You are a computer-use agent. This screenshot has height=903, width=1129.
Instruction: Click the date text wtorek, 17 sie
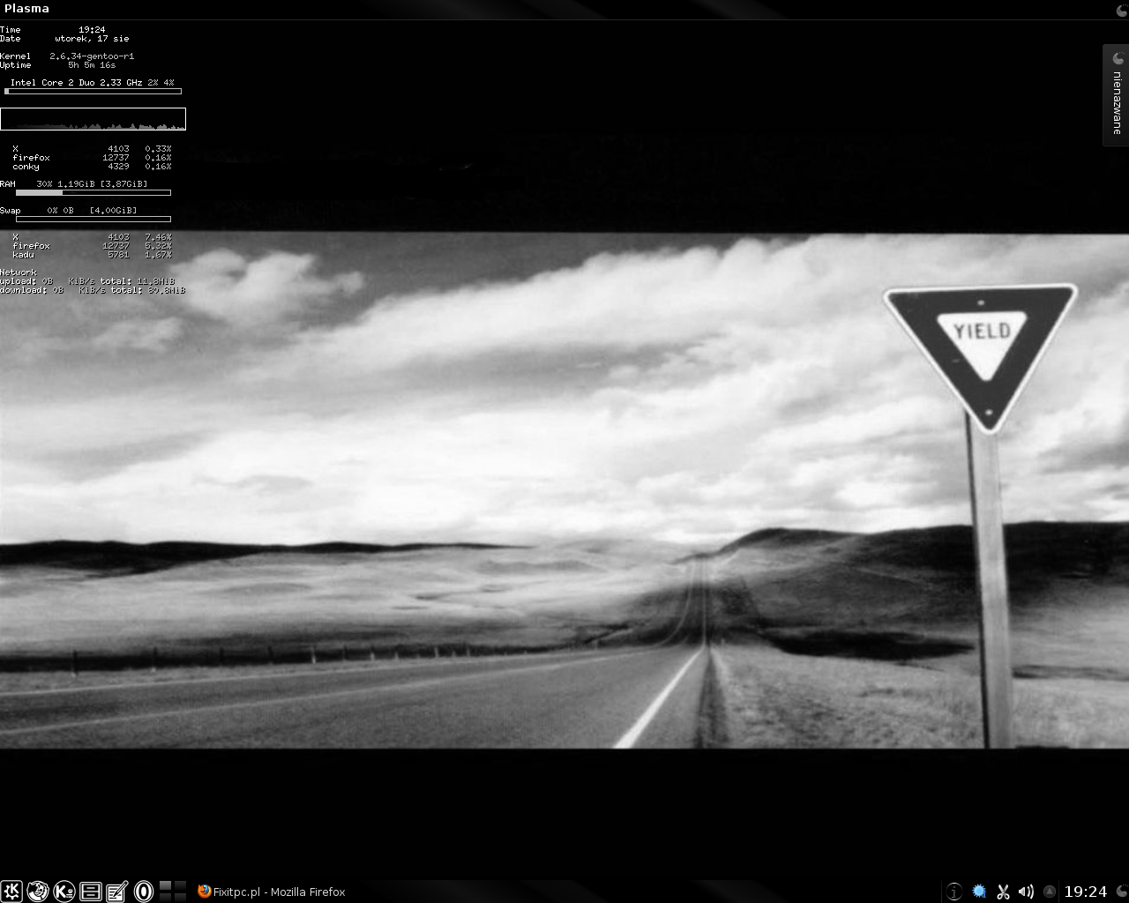(92, 39)
